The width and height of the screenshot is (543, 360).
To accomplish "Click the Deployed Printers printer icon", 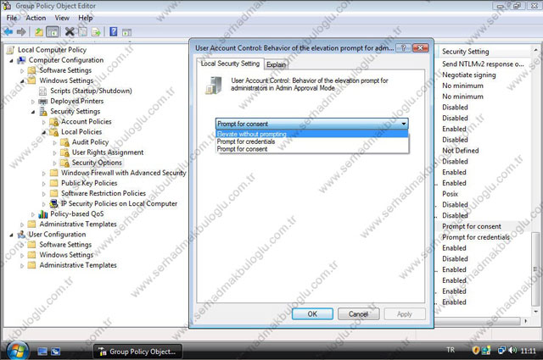I will pyautogui.click(x=43, y=102).
